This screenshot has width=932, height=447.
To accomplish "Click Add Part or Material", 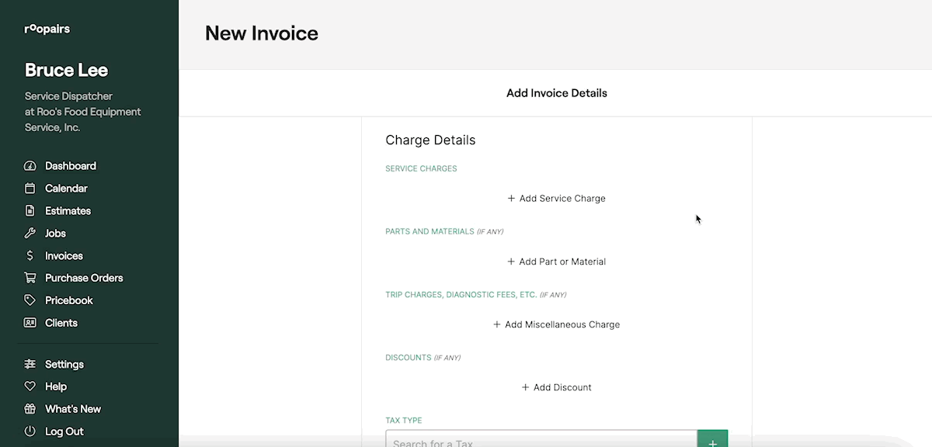I will [x=556, y=262].
